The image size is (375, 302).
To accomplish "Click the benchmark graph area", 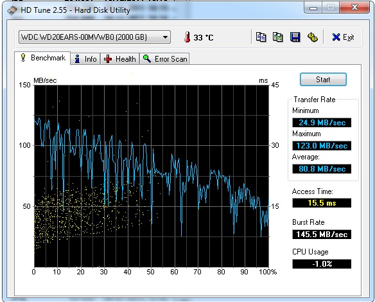I will [152, 176].
